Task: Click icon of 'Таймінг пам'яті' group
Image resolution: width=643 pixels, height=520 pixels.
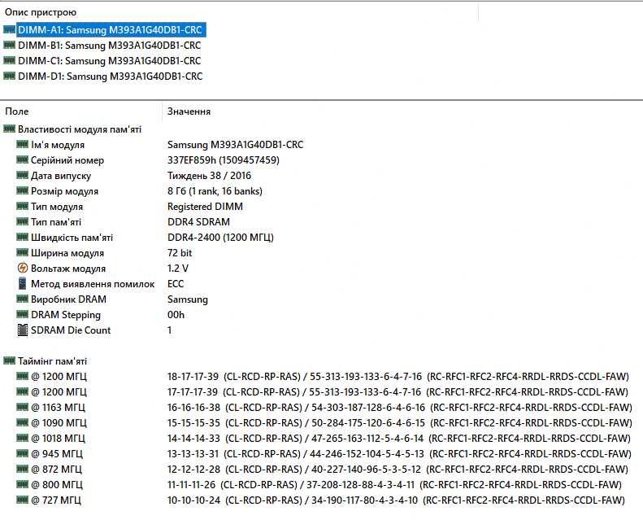Action: coord(9,361)
